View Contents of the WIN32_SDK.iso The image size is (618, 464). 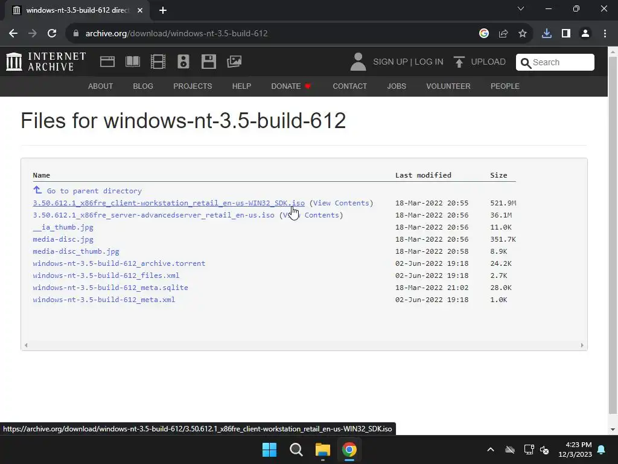point(342,203)
